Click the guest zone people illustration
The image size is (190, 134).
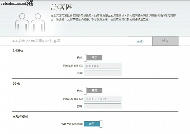pyautogui.click(x=30, y=23)
